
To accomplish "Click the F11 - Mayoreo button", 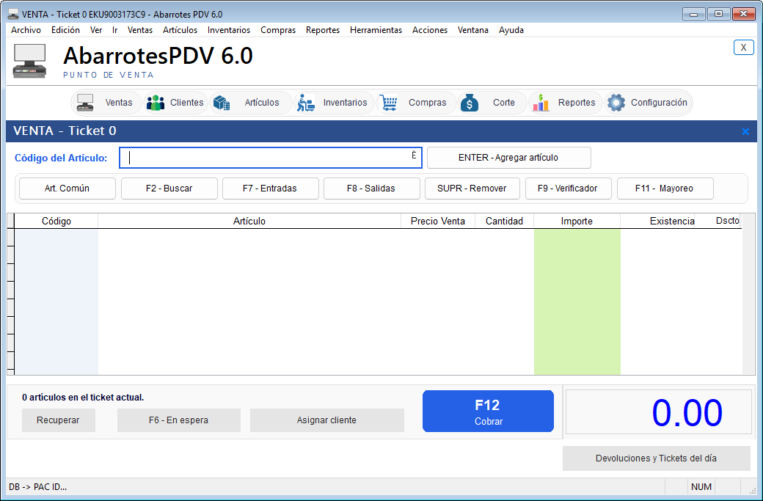I will [x=665, y=189].
